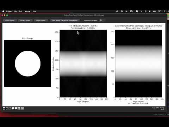
Task: Activate the Pan tool in the plot toolbar
Action: coord(13,108)
